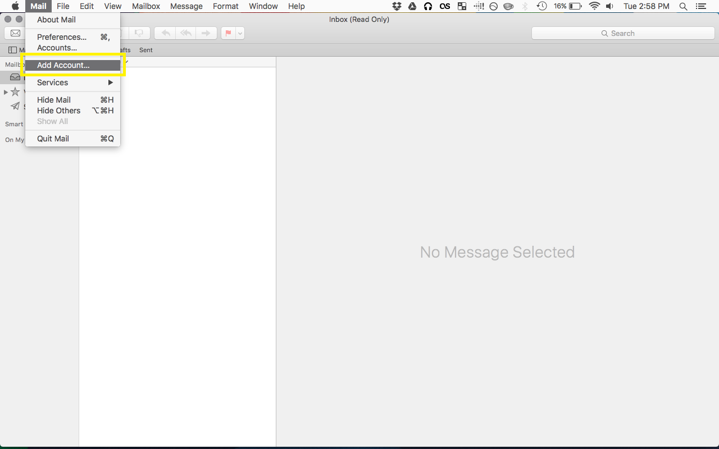This screenshot has width=719, height=449.
Task: Select Add Account… menu entry
Action: 72,65
